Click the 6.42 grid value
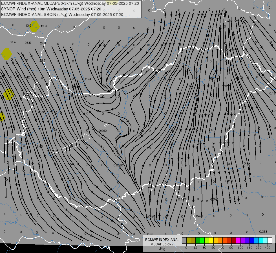The image size is (276, 253). (27, 77)
